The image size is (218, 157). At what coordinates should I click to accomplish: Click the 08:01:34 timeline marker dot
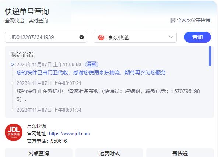click(12, 110)
